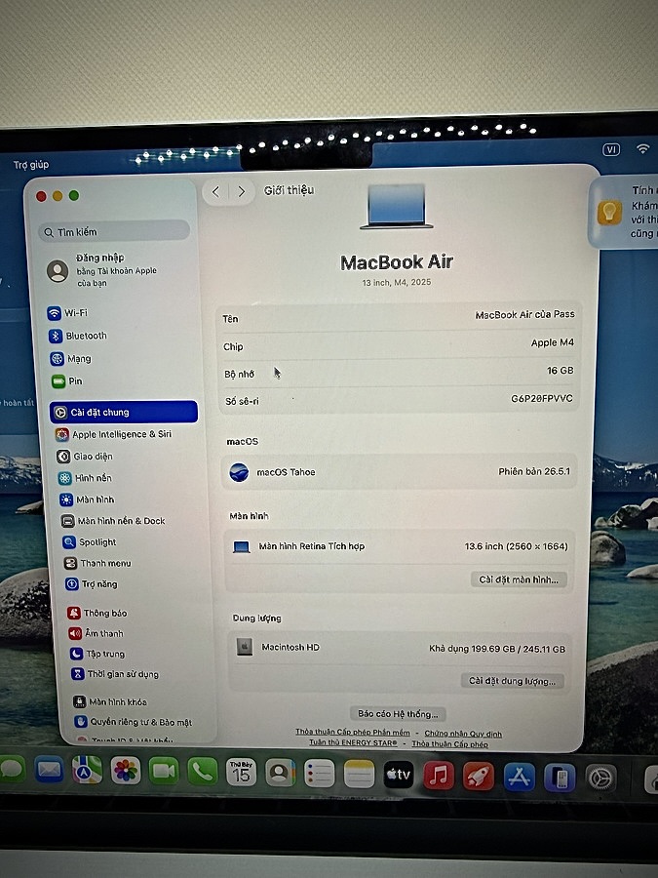Click the MacBook Air laptop image
This screenshot has height=878, width=658.
click(x=396, y=206)
